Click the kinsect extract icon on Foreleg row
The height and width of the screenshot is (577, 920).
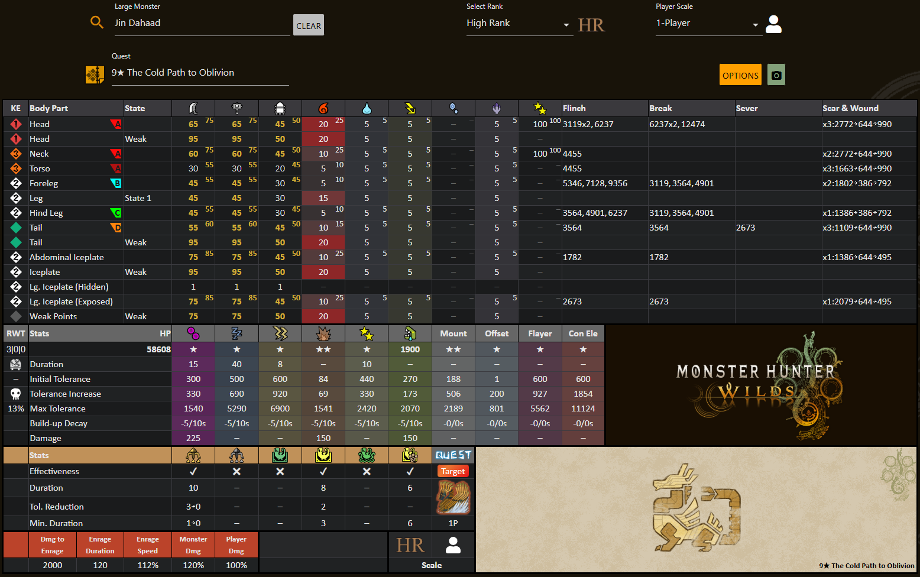pos(16,183)
